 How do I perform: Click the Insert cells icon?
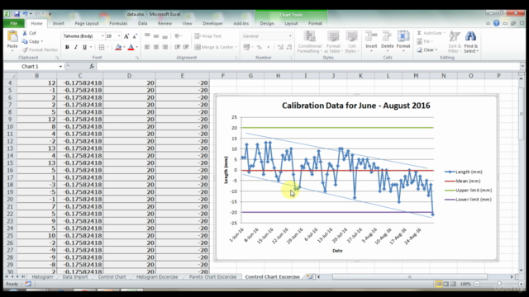(x=371, y=36)
